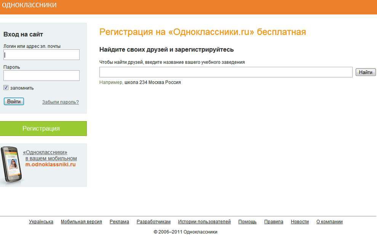Viewport: 377px width, 235px height.
Task: Open the Помощь footer link
Action: pyautogui.click(x=248, y=222)
